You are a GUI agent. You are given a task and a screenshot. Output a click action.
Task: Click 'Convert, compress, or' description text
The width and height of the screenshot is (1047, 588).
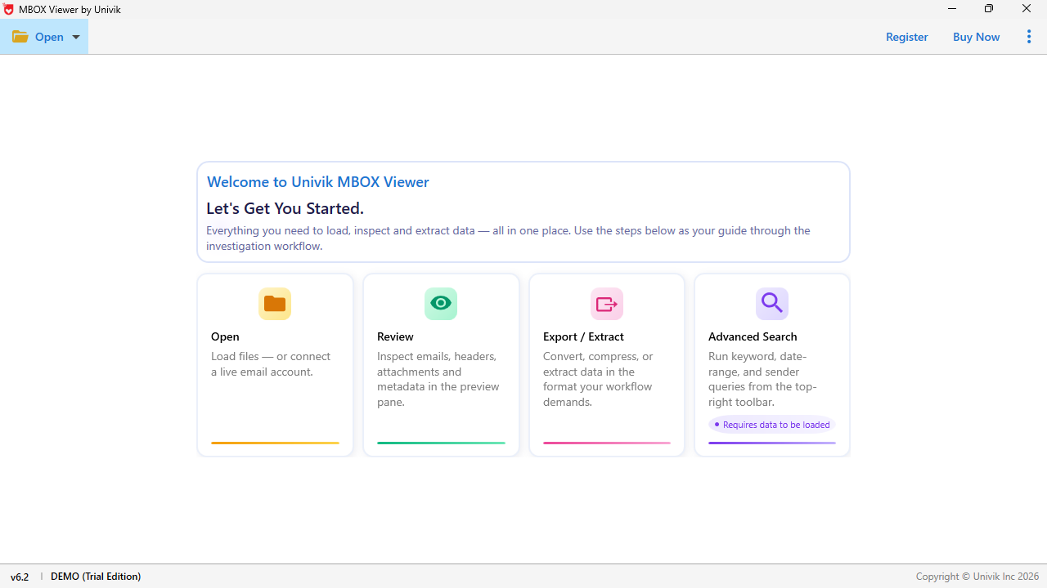[600, 379]
